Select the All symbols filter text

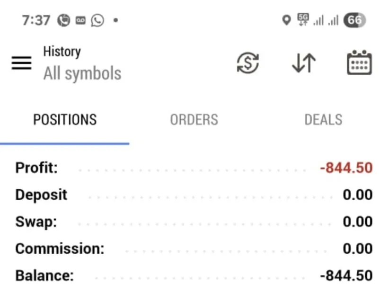pyautogui.click(x=82, y=74)
